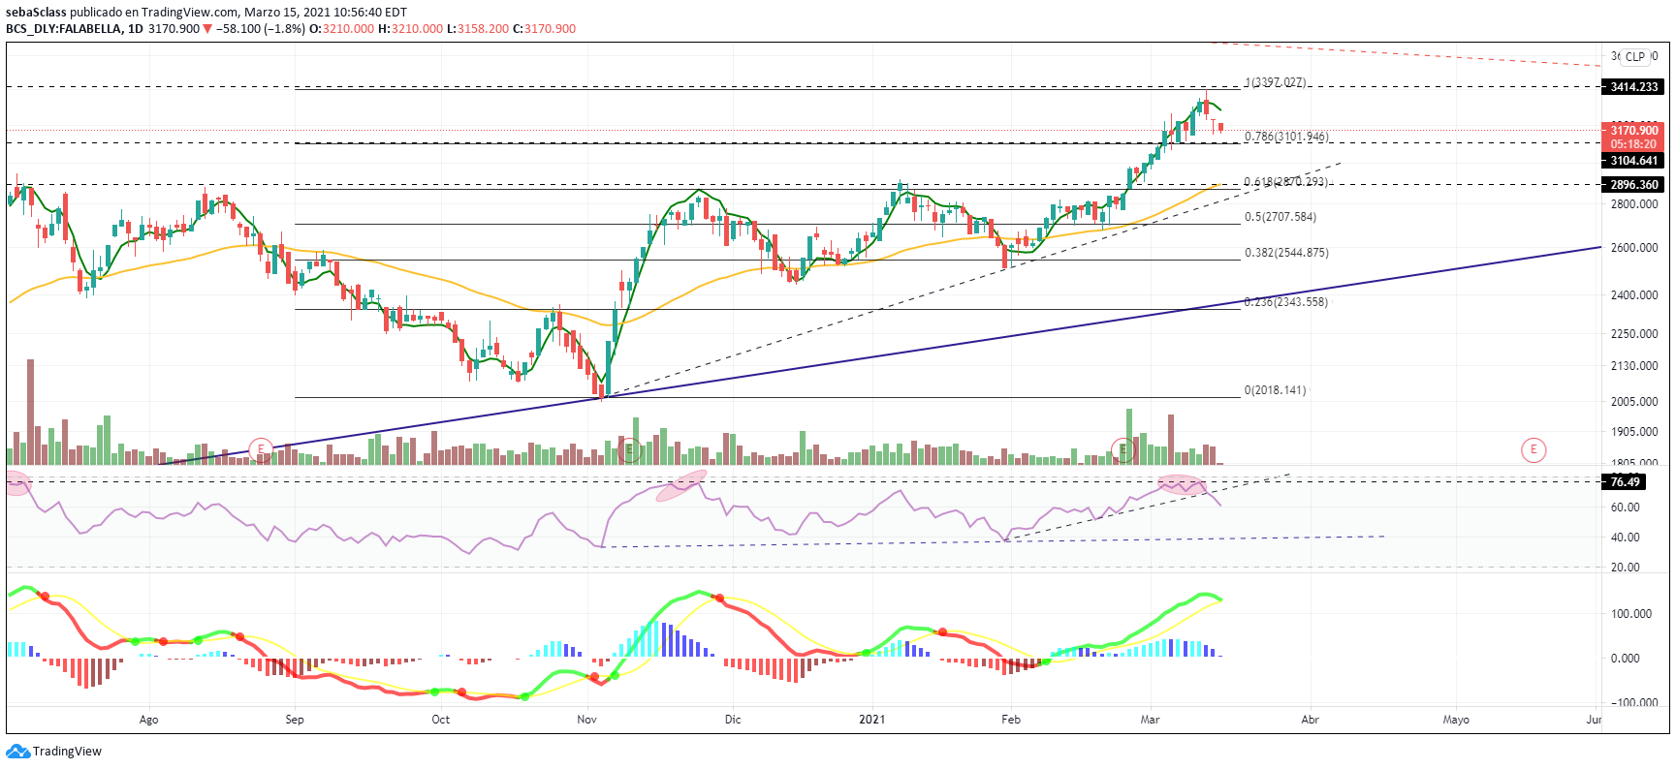Open the CLP currency badge
This screenshot has width=1676, height=769.
[x=1635, y=57]
